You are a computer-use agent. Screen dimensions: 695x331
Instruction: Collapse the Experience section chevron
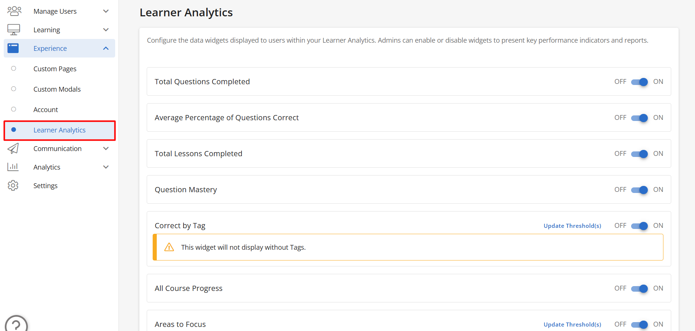click(106, 48)
